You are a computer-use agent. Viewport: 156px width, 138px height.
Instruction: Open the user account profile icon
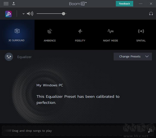[14, 4]
